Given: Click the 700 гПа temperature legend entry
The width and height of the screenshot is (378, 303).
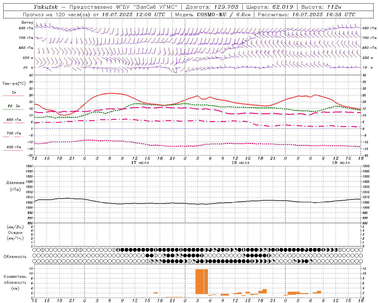Looking at the screenshot, I should [x=14, y=133].
